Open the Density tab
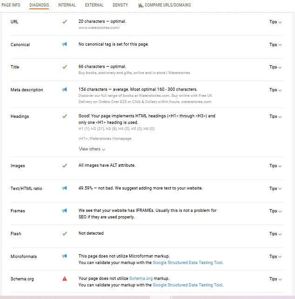The height and width of the screenshot is (299, 295). tap(120, 5)
